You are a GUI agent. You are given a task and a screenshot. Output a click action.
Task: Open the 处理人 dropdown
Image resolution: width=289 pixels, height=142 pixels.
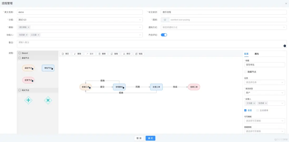click(265, 103)
